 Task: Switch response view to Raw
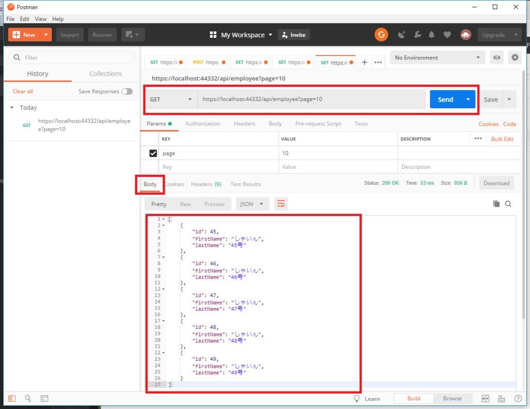[185, 204]
